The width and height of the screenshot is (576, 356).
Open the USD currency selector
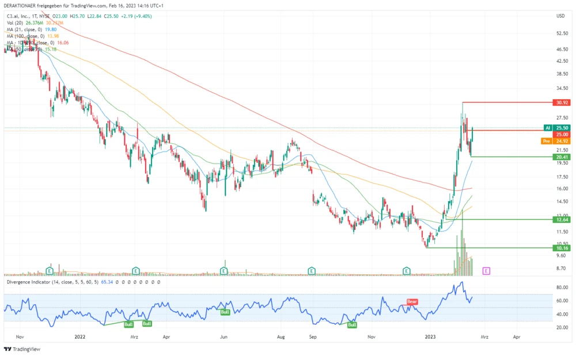coord(560,16)
